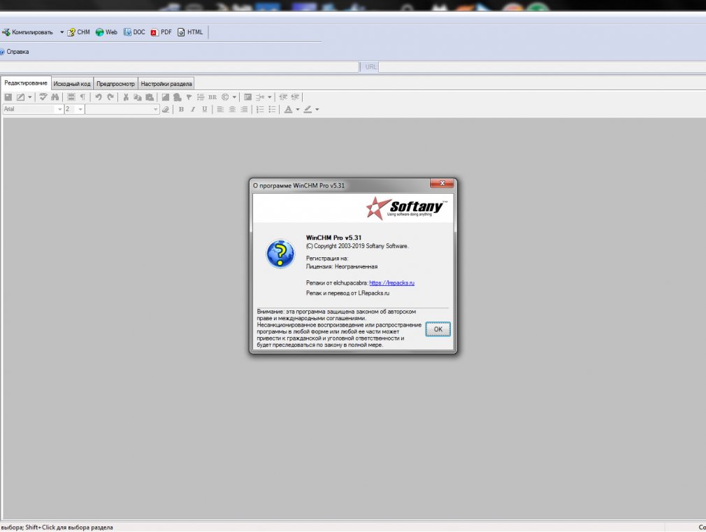
Task: Align text to the right
Action: [243, 109]
